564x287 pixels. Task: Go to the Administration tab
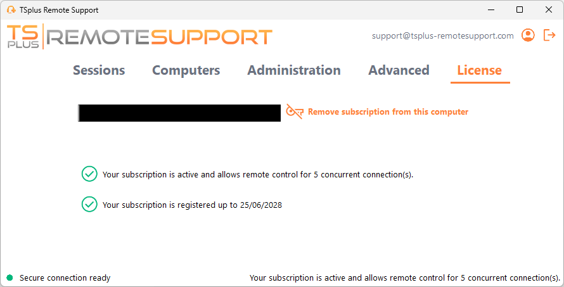(x=293, y=70)
